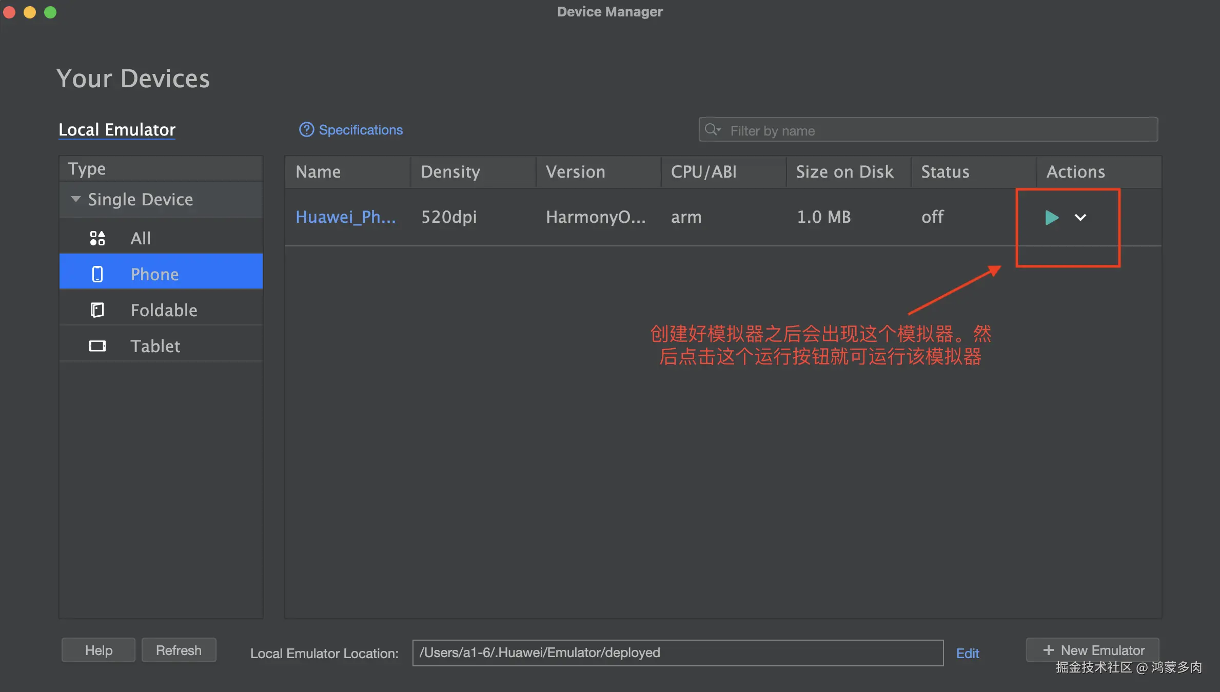This screenshot has width=1220, height=692.
Task: Open the Local Emulator tab
Action: pos(117,130)
